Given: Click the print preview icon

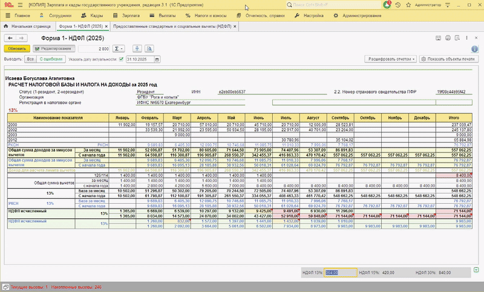Looking at the screenshot, I should coord(457,38).
